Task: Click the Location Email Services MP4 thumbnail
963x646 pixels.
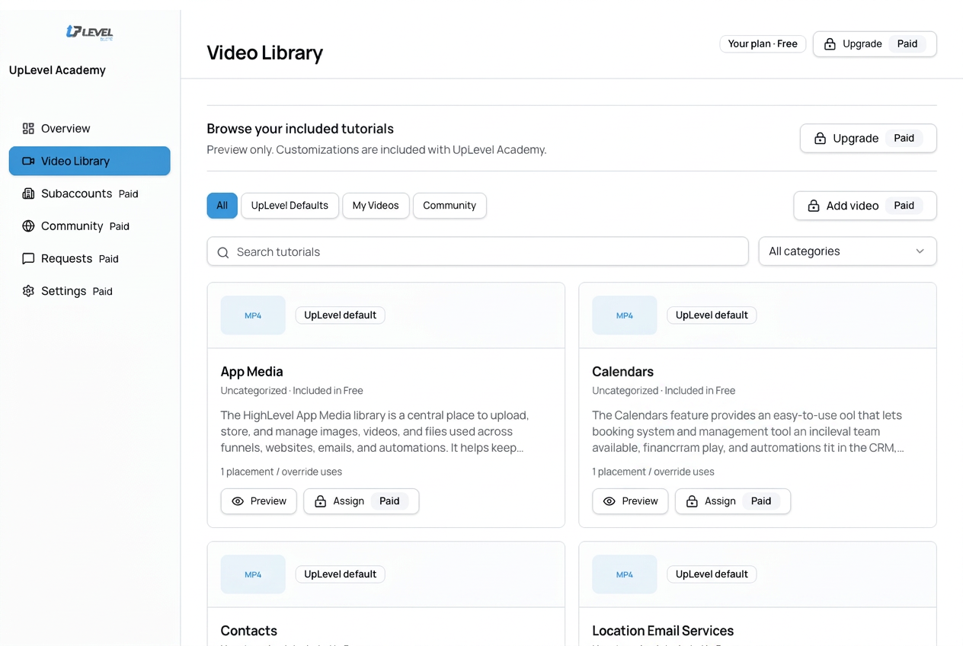Action: point(625,574)
